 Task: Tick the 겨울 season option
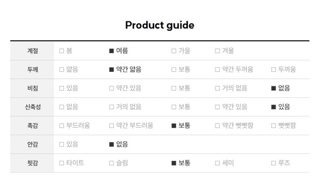point(218,51)
